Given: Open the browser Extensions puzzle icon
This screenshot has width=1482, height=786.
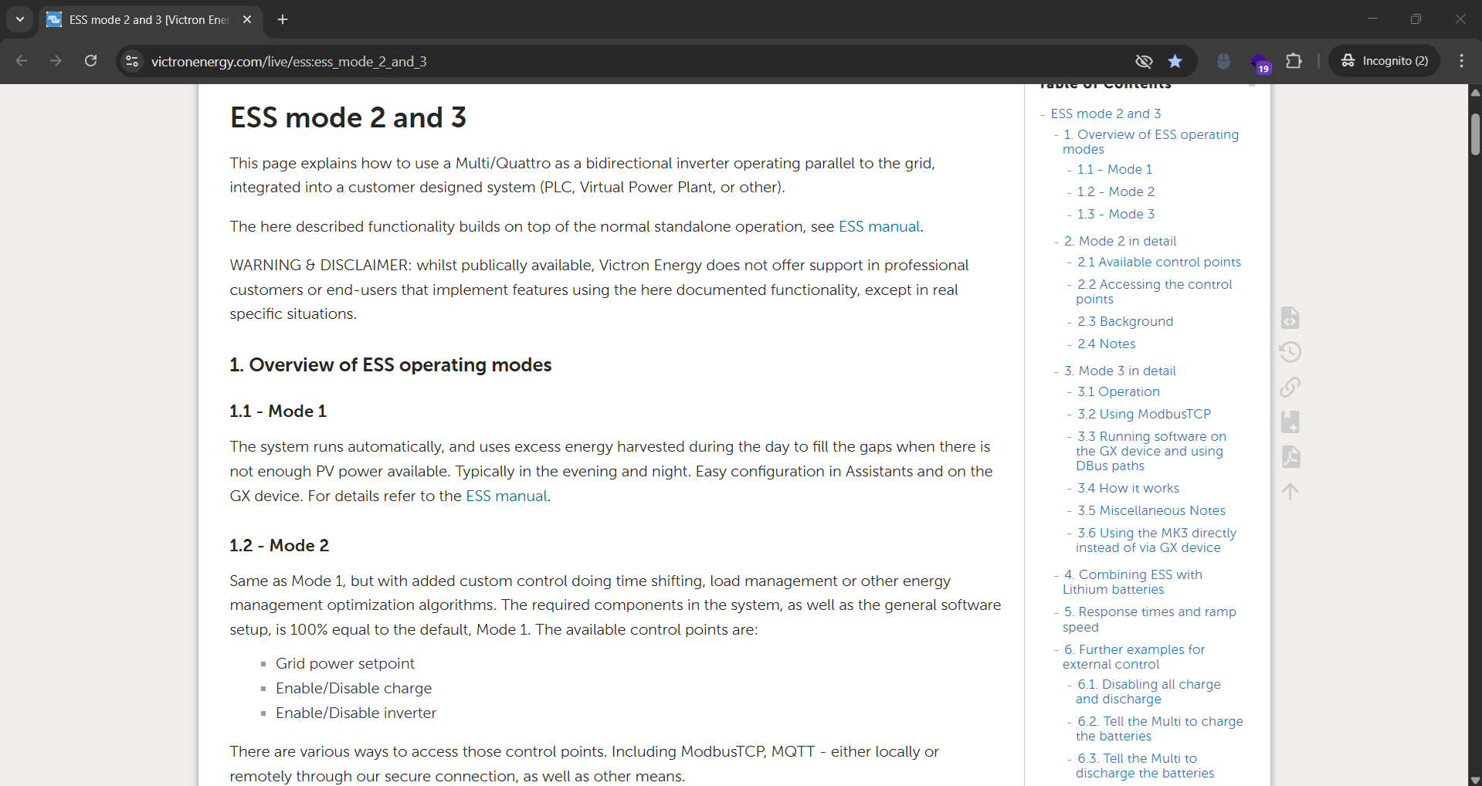Looking at the screenshot, I should click(x=1294, y=61).
